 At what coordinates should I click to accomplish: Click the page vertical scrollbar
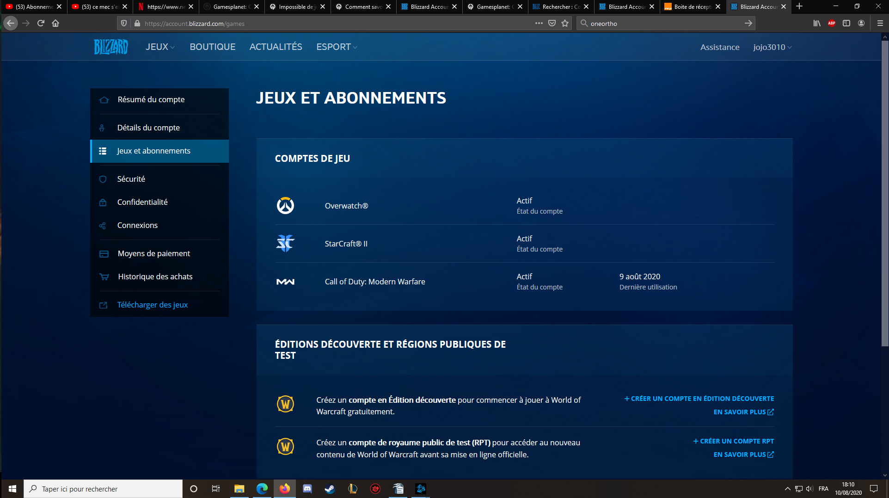[885, 193]
